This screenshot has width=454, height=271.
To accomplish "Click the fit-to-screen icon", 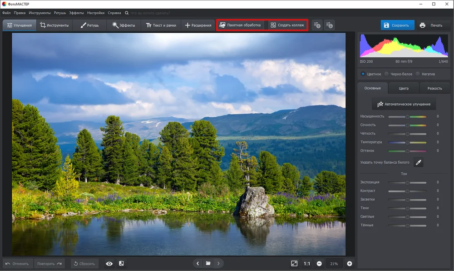I will pyautogui.click(x=294, y=263).
